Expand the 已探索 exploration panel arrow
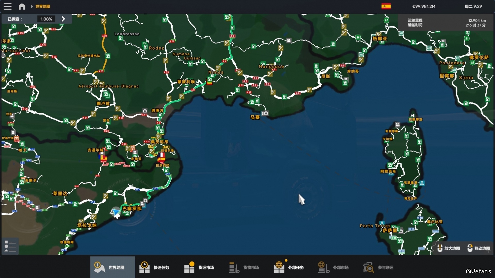The width and height of the screenshot is (495, 278). click(63, 19)
